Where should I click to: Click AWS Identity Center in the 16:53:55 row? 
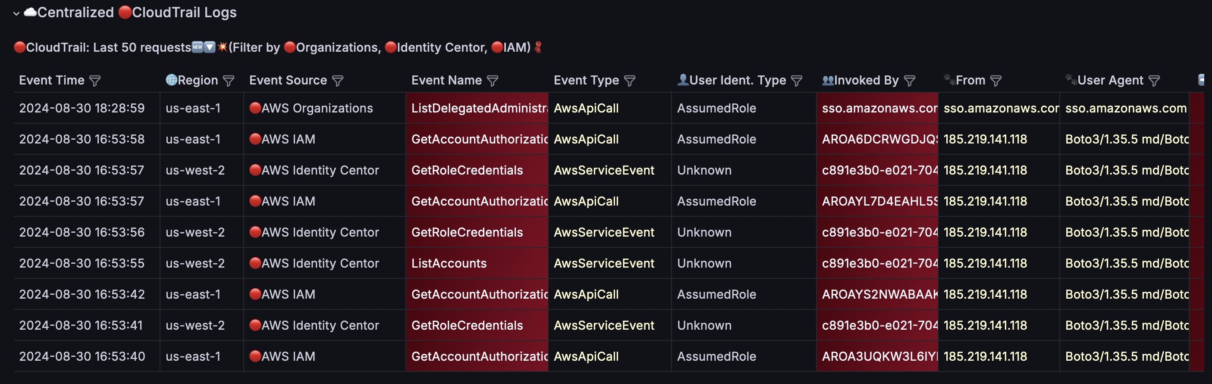(325, 263)
